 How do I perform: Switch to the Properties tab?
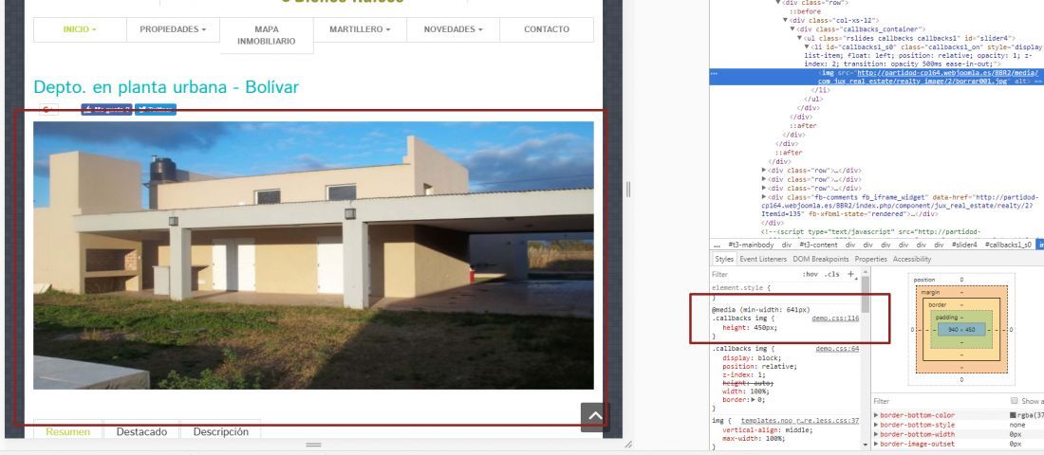click(x=871, y=259)
